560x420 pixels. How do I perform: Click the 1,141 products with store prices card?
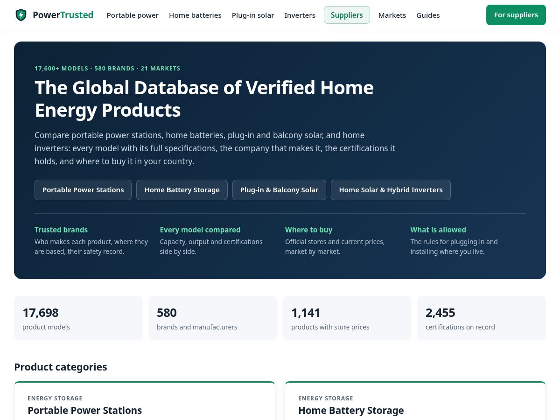(x=347, y=318)
